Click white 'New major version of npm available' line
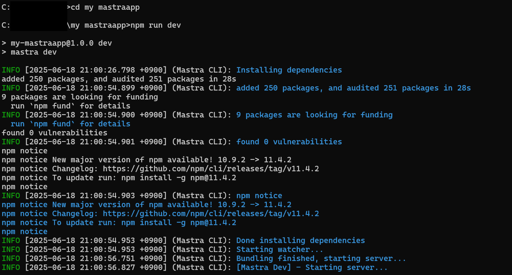The height and width of the screenshot is (275, 512). [146, 160]
